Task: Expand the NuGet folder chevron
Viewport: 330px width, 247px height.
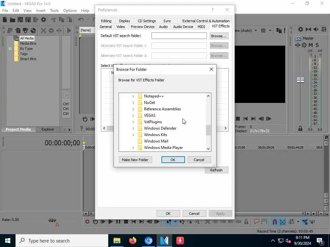Action: [133, 103]
